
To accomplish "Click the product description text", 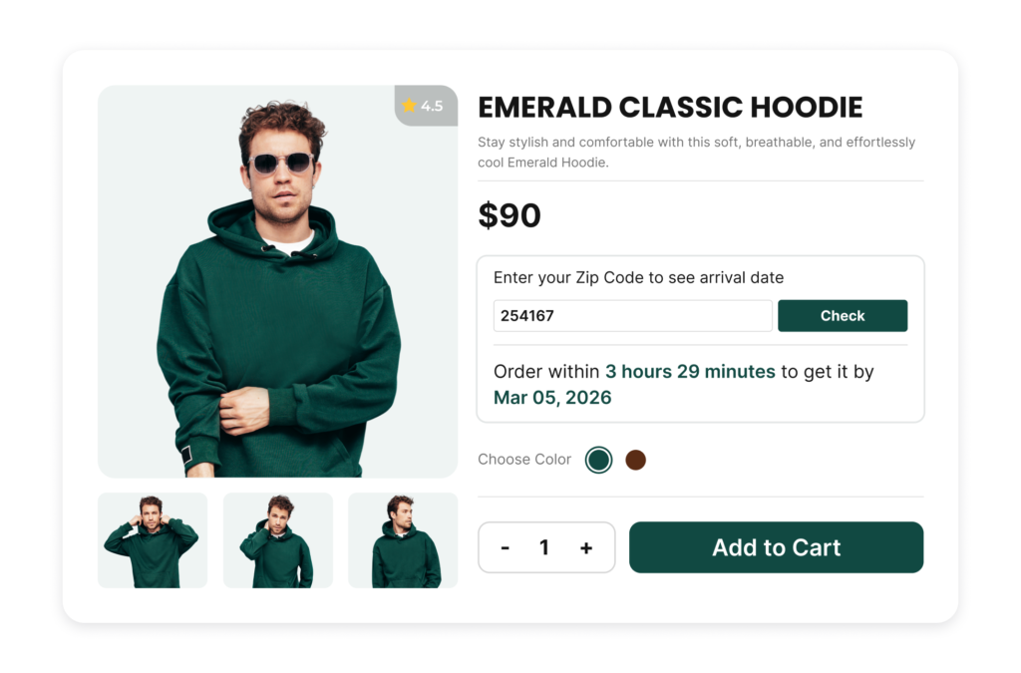I will click(696, 152).
